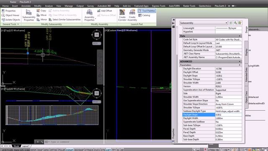Click the Code Set Style value cell
Screen dimensions: 268x151
[229, 39]
